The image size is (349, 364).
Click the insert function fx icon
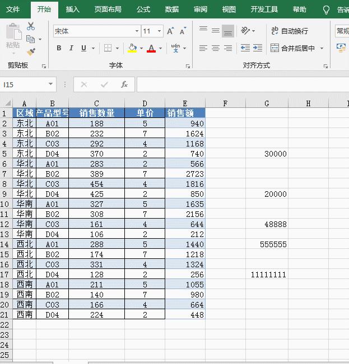click(x=124, y=84)
